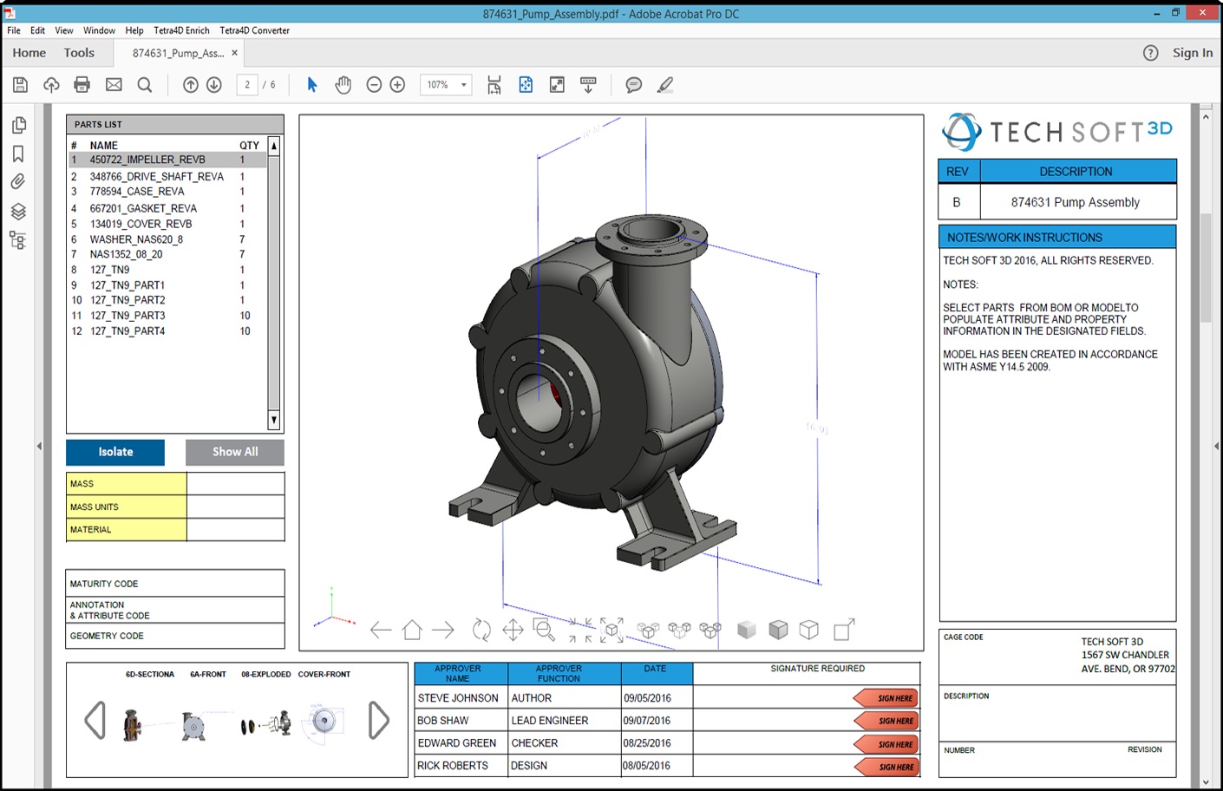Select the highlight text pen tool
The image size is (1223, 791).
(665, 85)
